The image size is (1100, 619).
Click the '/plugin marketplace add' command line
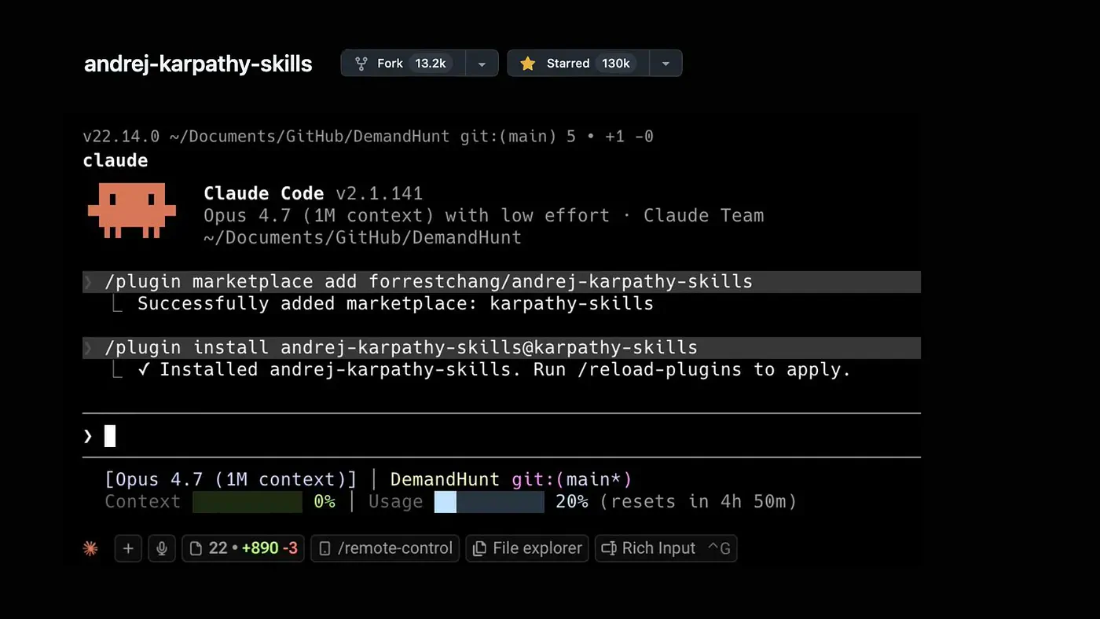pos(501,281)
